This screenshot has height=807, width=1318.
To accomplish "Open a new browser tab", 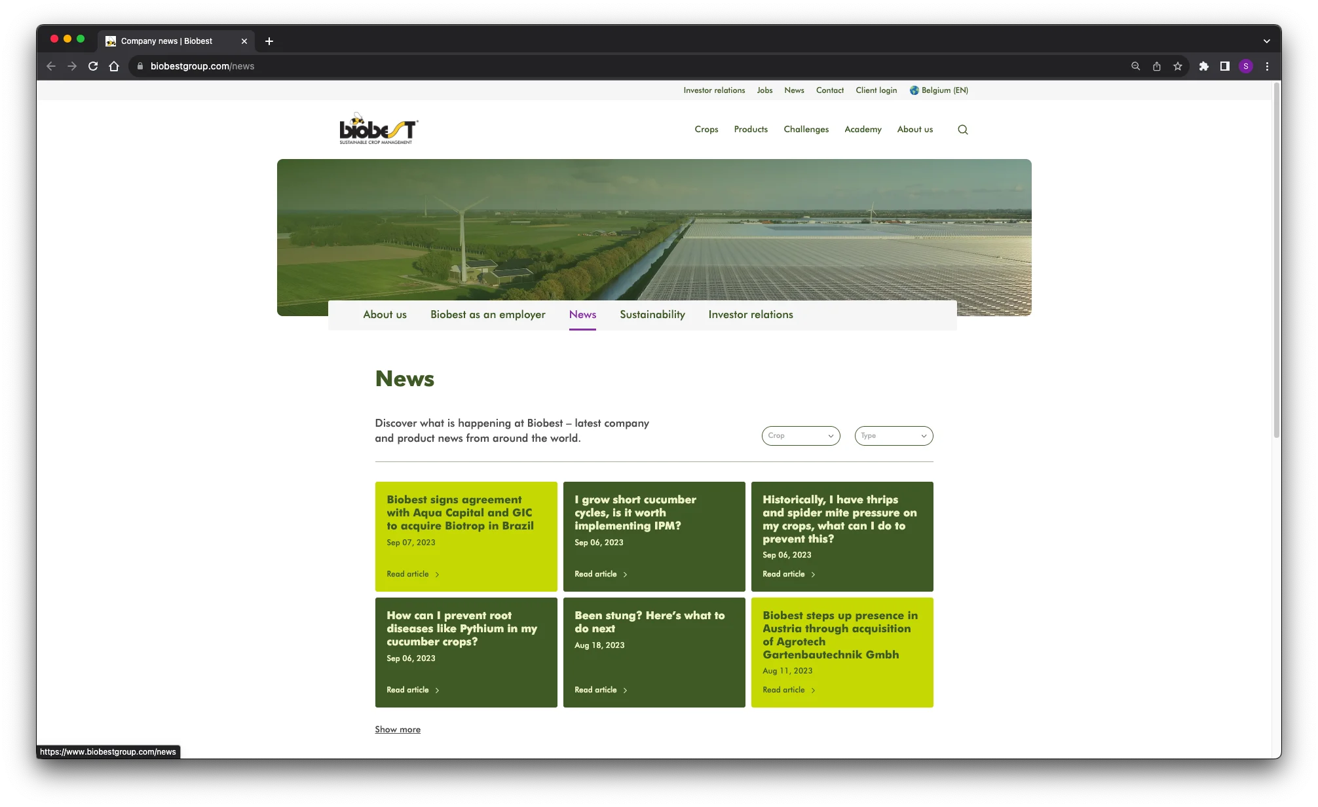I will tap(269, 41).
